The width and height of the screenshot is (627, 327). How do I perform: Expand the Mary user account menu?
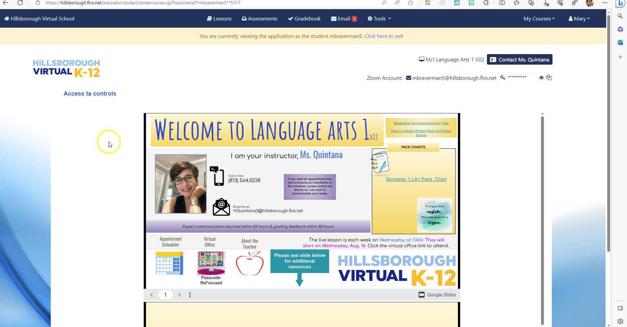pos(579,19)
